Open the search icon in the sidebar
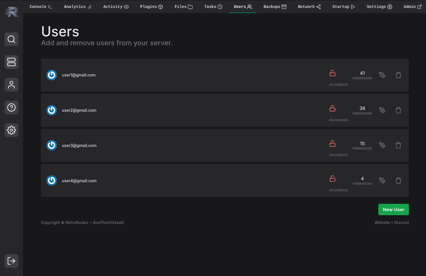 [x=11, y=39]
